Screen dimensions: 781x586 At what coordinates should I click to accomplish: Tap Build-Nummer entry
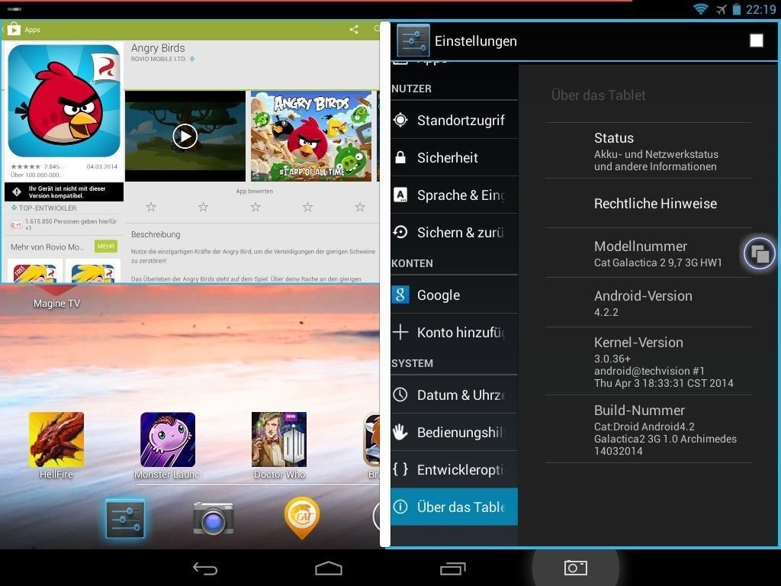(648, 429)
